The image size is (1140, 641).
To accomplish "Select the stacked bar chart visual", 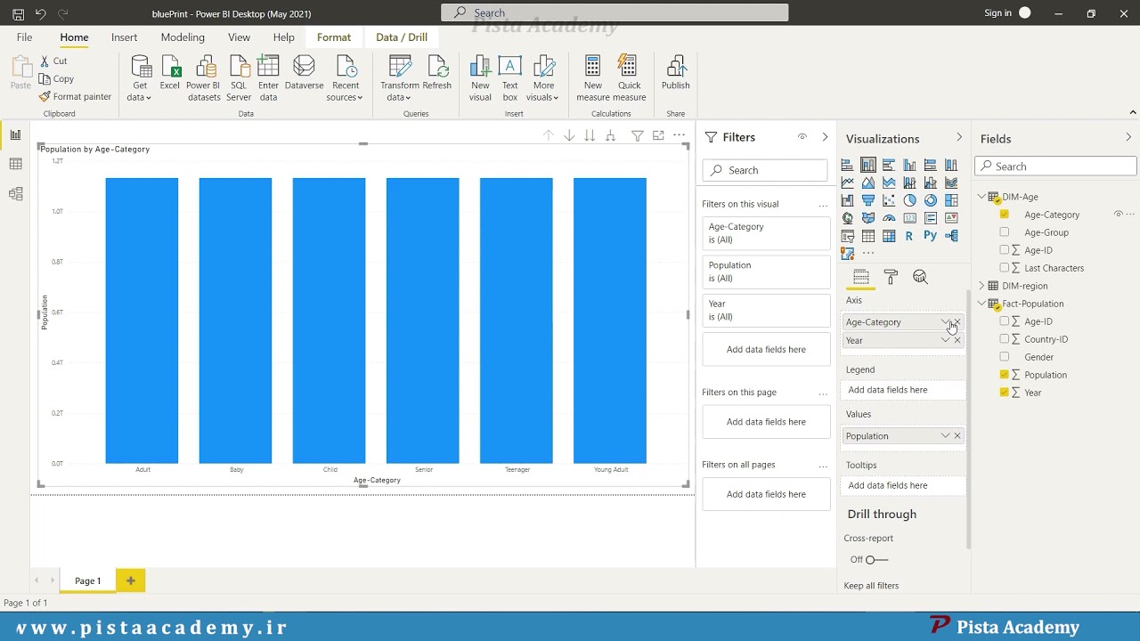I will [847, 165].
